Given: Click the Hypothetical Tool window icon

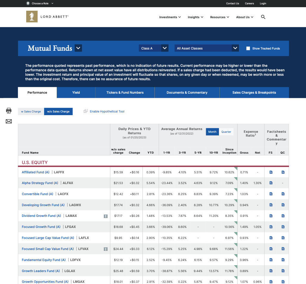Looking at the screenshot, I should (86, 111).
